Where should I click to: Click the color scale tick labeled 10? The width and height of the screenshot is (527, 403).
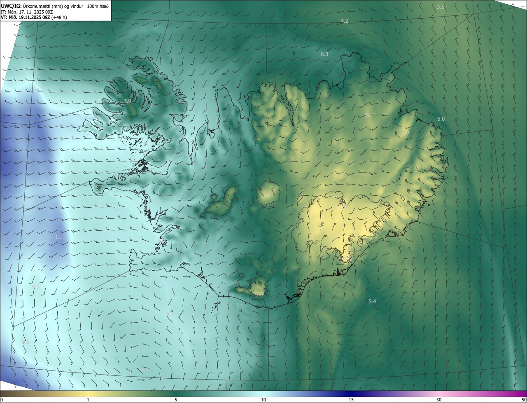point(263,400)
